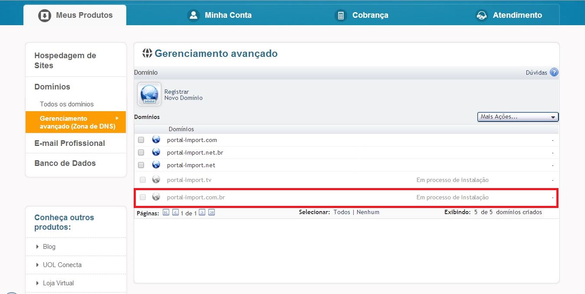The width and height of the screenshot is (585, 294).
Task: Jump to the last page arrow icon
Action: pos(211,212)
